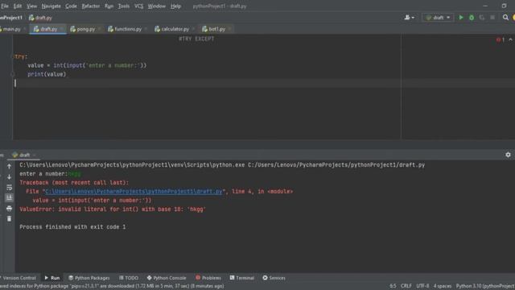Click the code line print(value)

[x=47, y=74]
